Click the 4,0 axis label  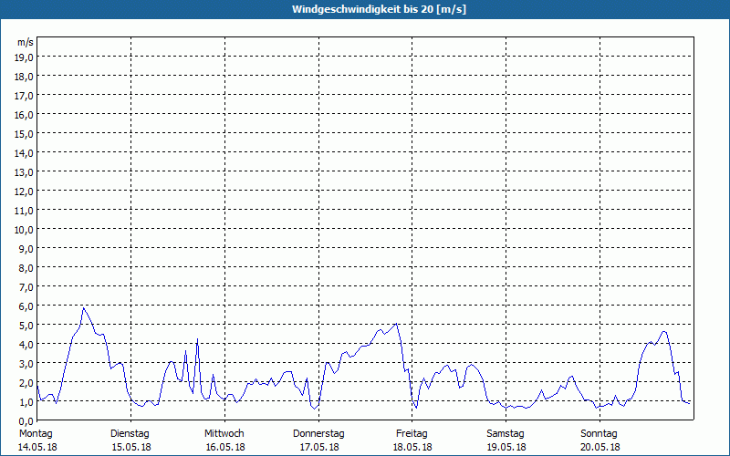pos(26,345)
